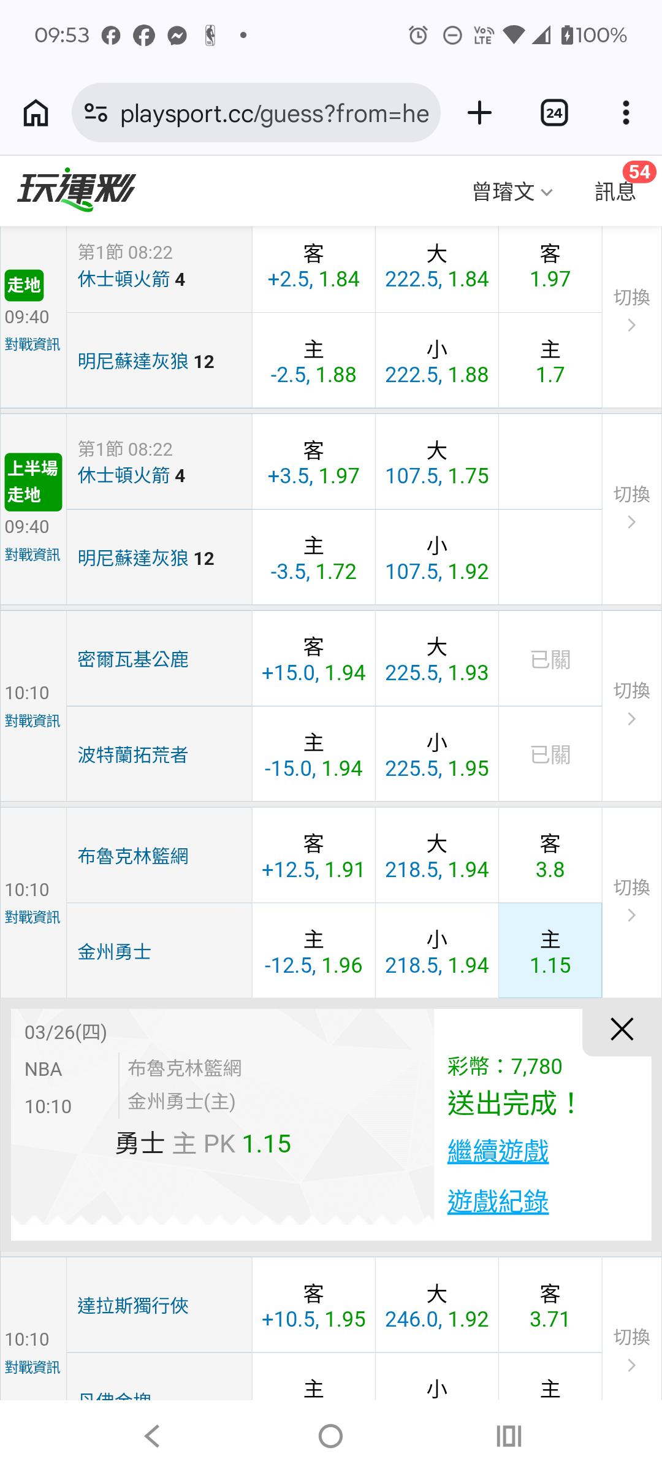
Task: Select Rockets 客 +2.5 spread option
Action: [x=313, y=268]
